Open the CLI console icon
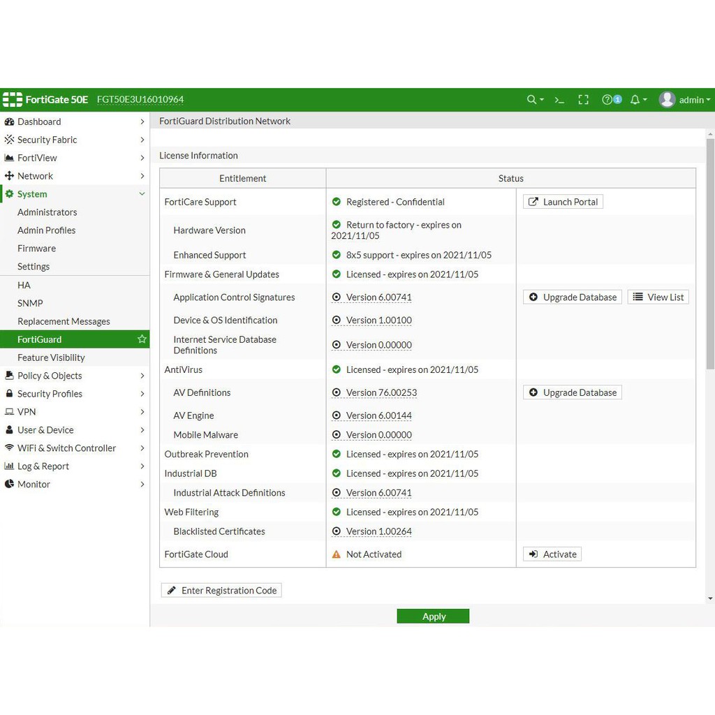Viewport: 715px width, 715px height. point(559,100)
